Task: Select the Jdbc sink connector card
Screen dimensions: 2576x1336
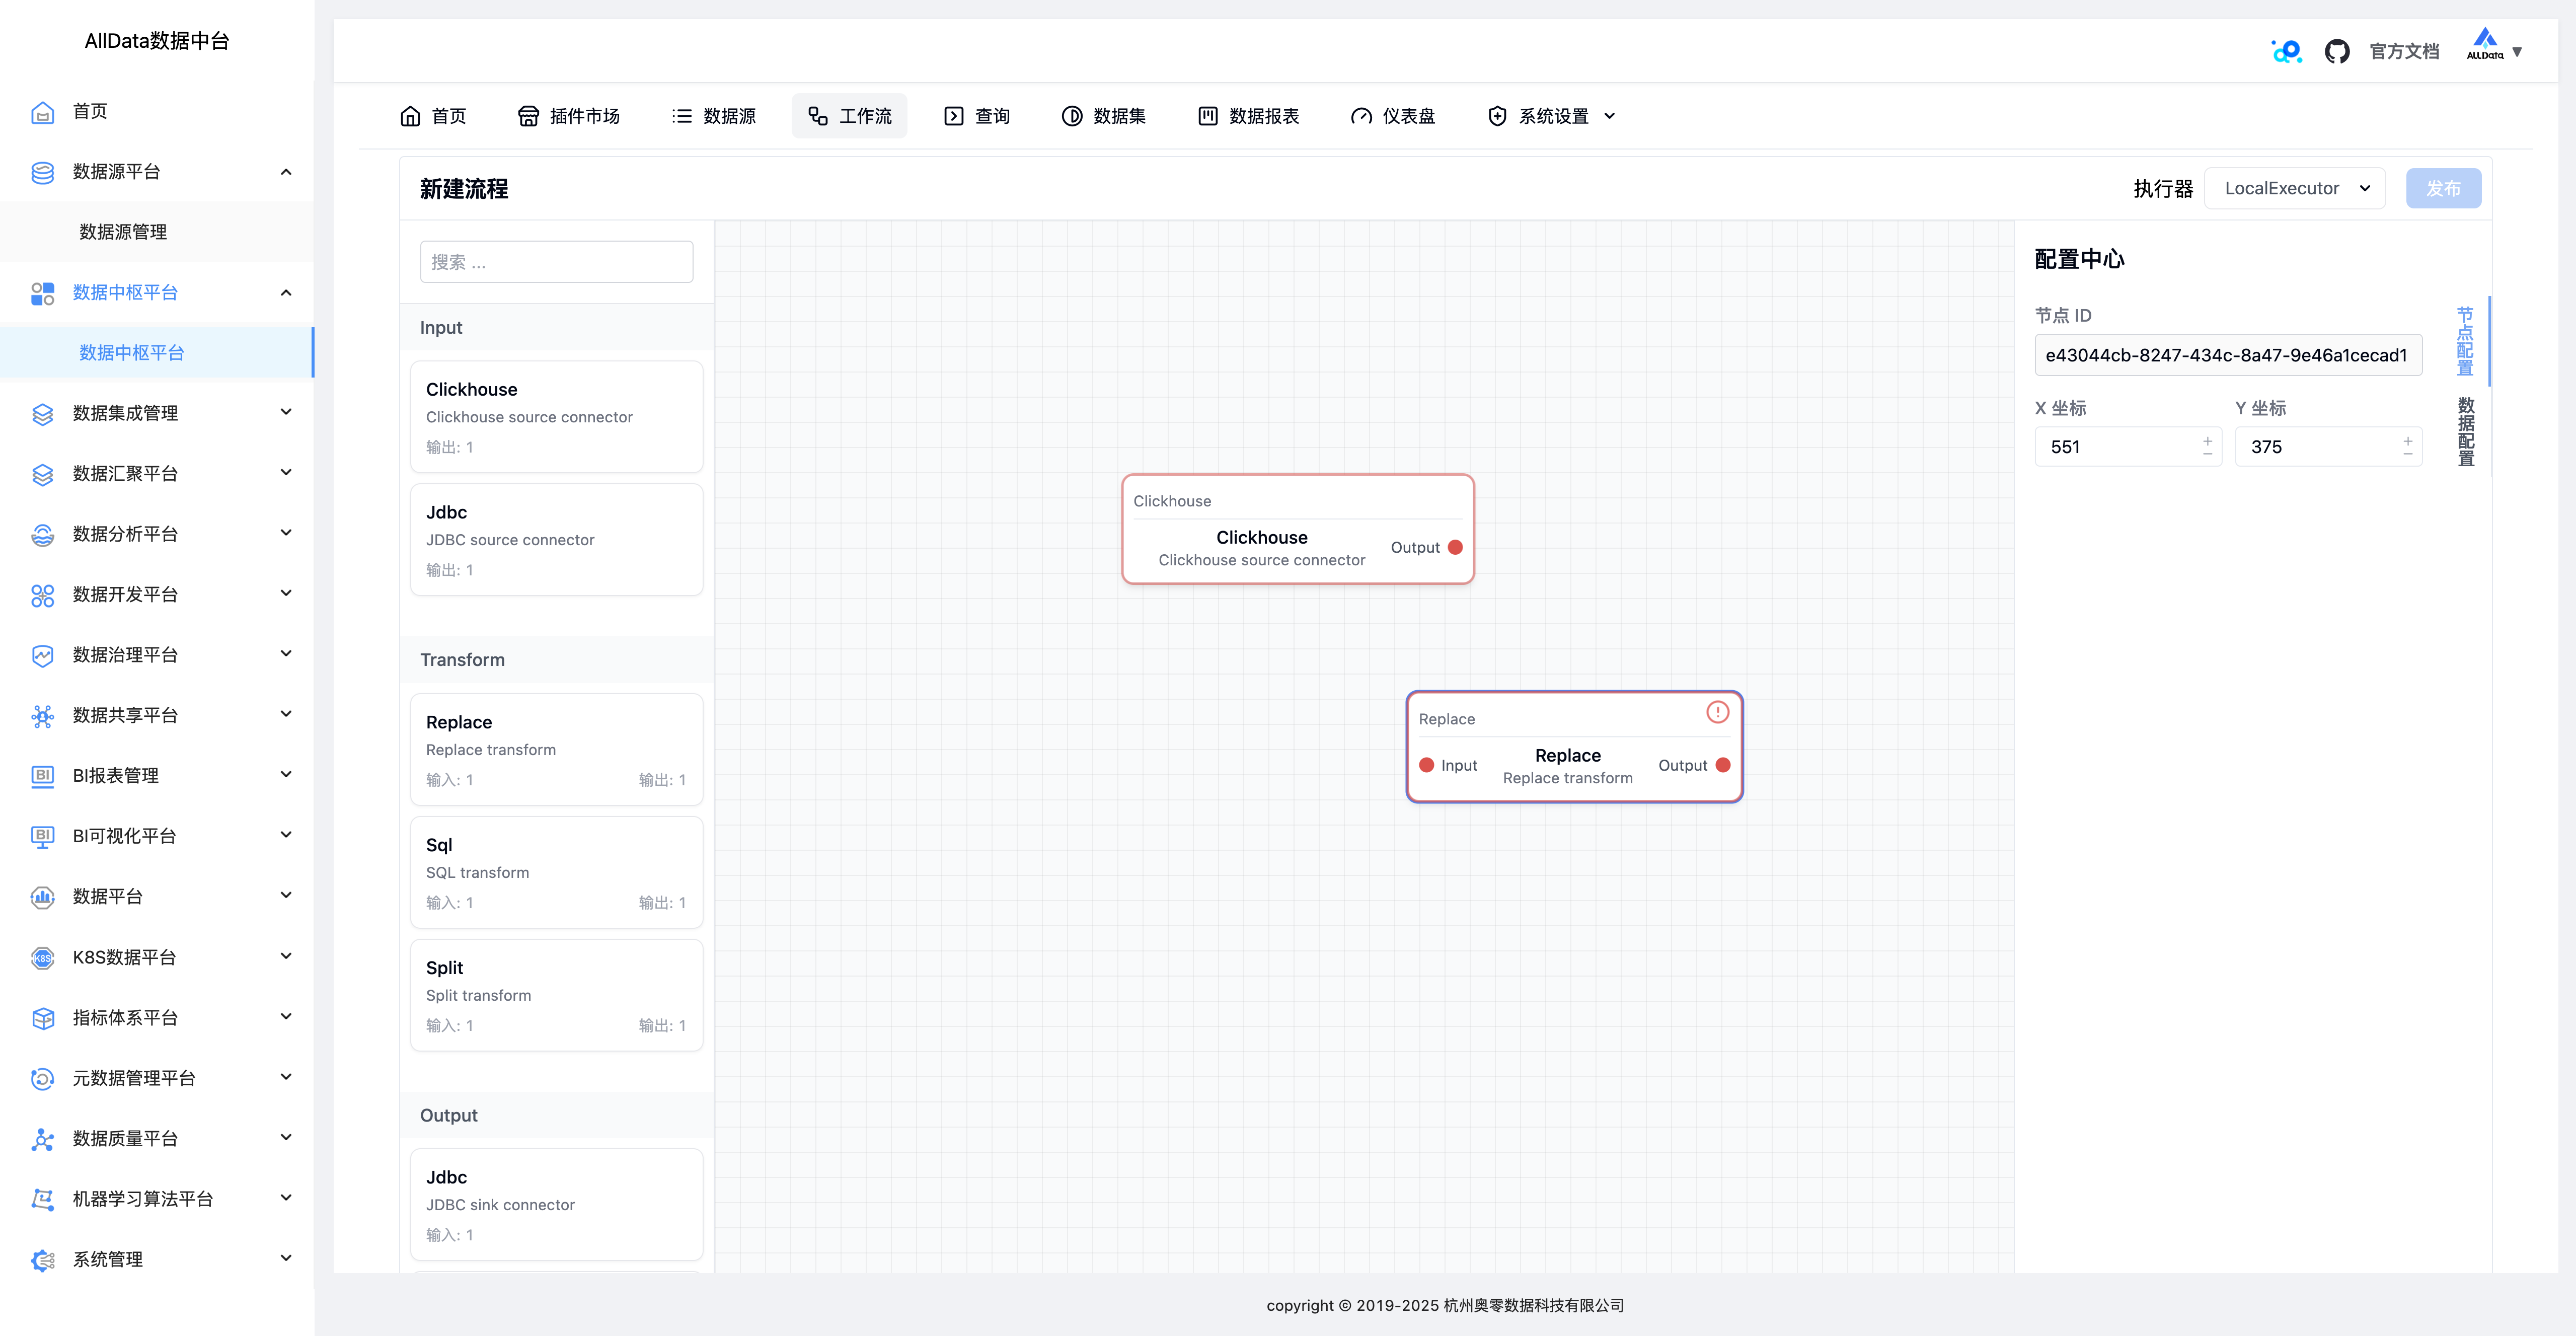Action: pos(556,1205)
